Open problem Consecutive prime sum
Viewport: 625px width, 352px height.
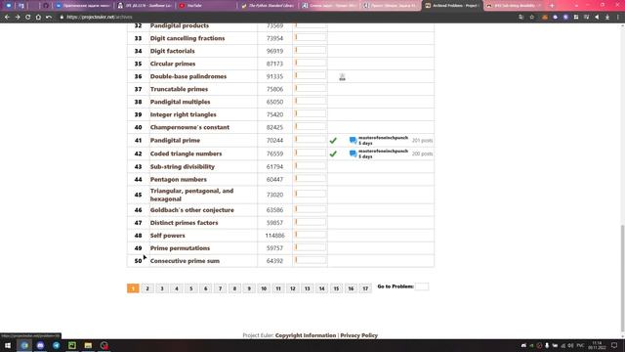[185, 261]
